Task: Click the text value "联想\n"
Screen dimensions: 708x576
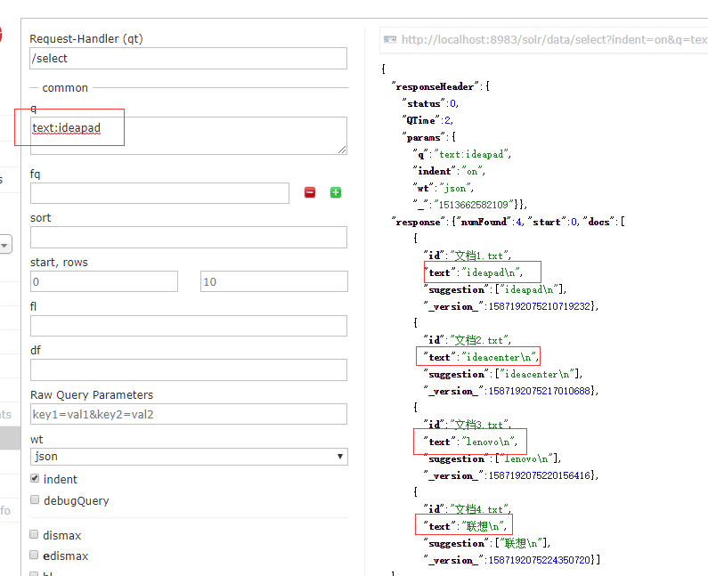Action: coord(484,527)
